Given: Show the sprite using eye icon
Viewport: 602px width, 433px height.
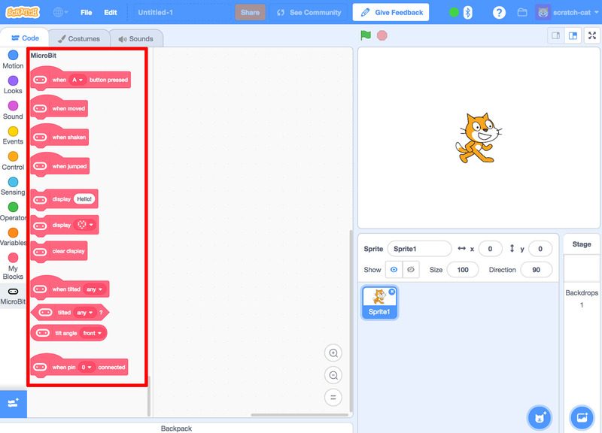Looking at the screenshot, I should tap(394, 270).
